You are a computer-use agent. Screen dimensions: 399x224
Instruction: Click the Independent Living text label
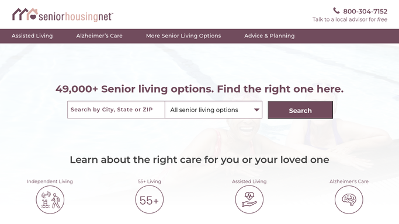click(50, 181)
